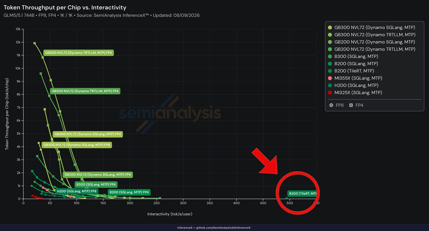Toggle H200 (SGLang, MTP) legend entry
429x231 pixels.
353,85
